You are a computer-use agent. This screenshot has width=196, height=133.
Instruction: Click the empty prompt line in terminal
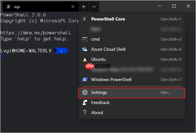(x=32, y=57)
